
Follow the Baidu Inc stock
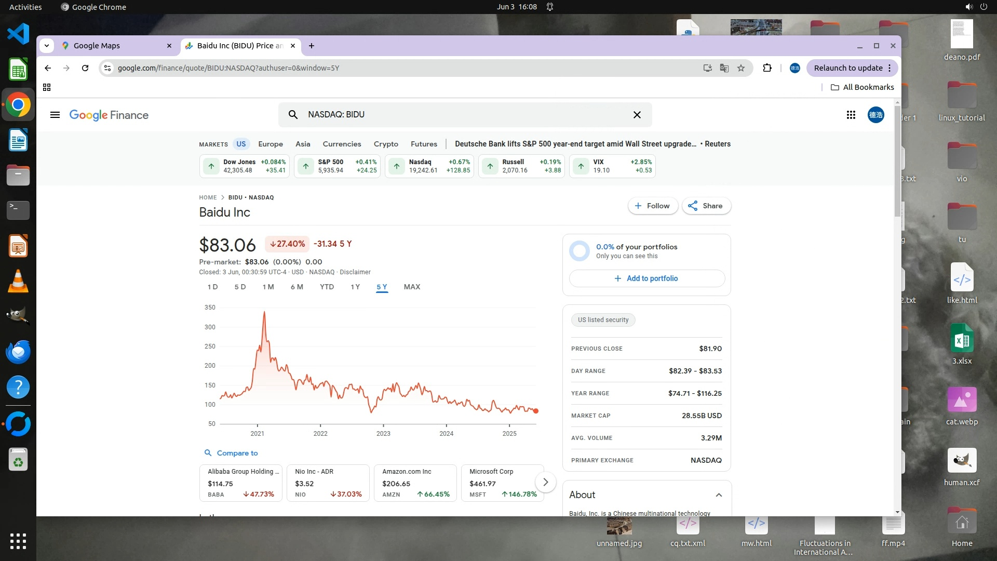[652, 206]
